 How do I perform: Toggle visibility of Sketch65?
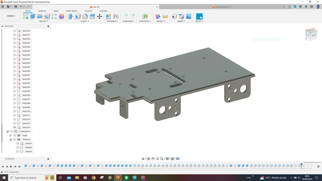point(14,91)
